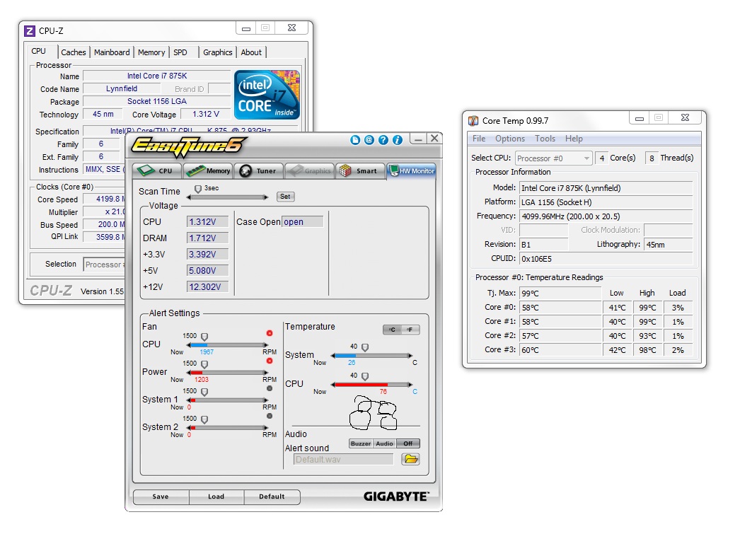
Task: Click the Frequency value 4099.96MHz in Core Temp
Action: coord(606,216)
